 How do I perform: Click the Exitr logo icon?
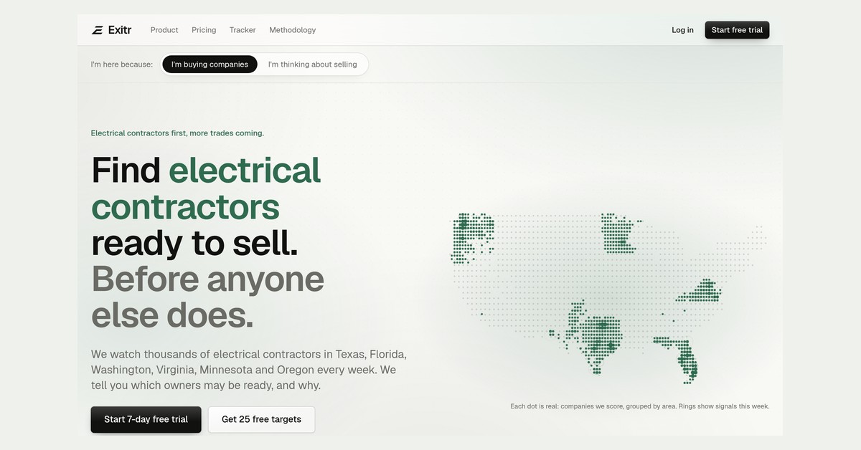pos(98,30)
